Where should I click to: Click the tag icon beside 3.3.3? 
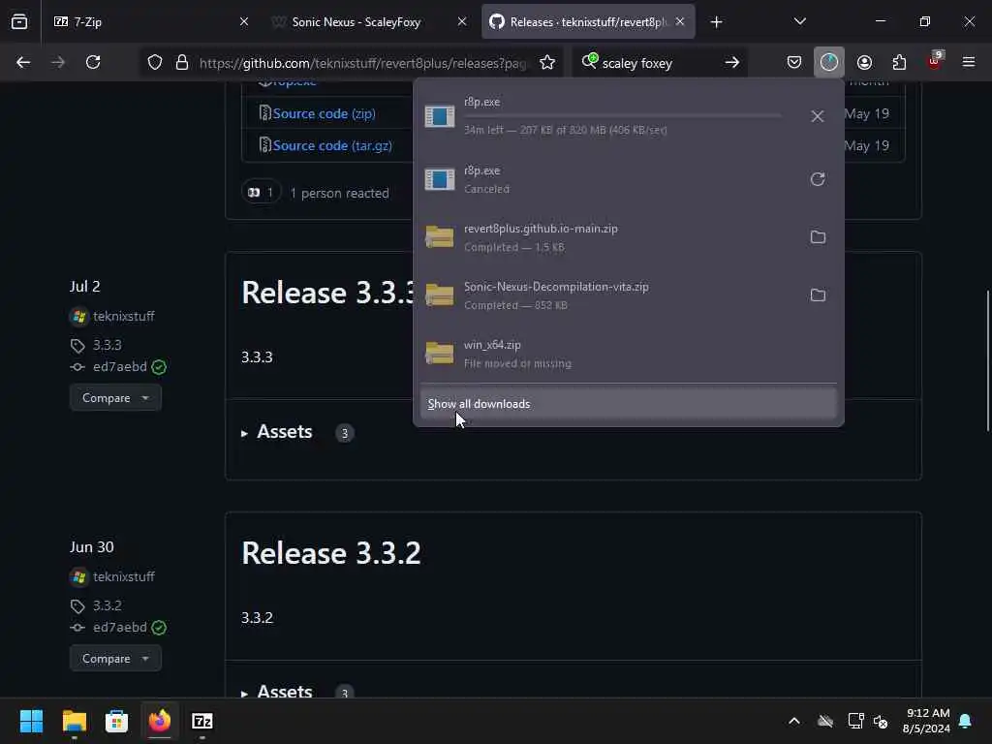(x=77, y=346)
